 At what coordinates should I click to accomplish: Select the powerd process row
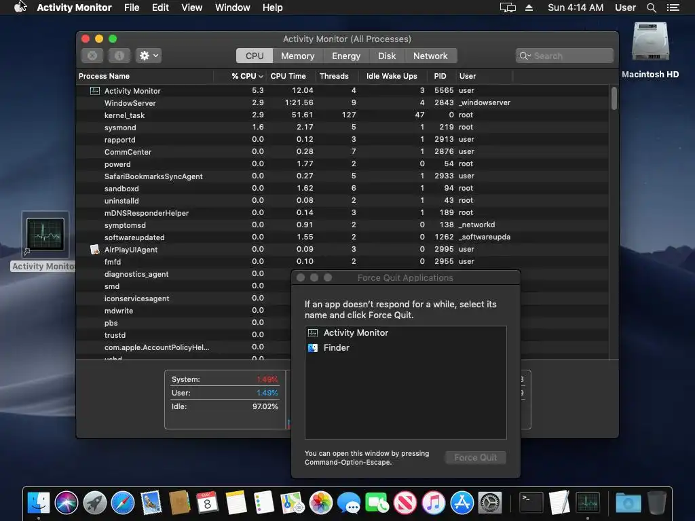(343, 164)
